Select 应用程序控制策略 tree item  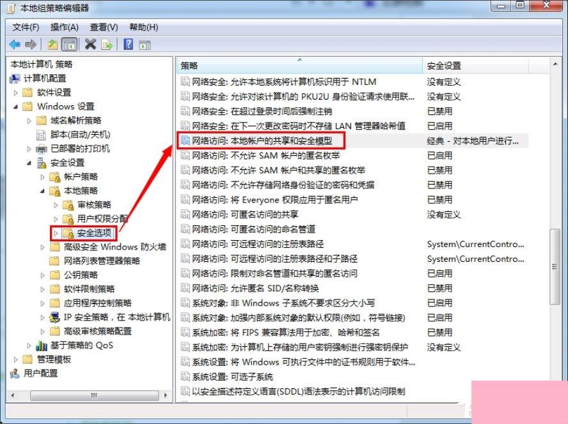pos(97,303)
